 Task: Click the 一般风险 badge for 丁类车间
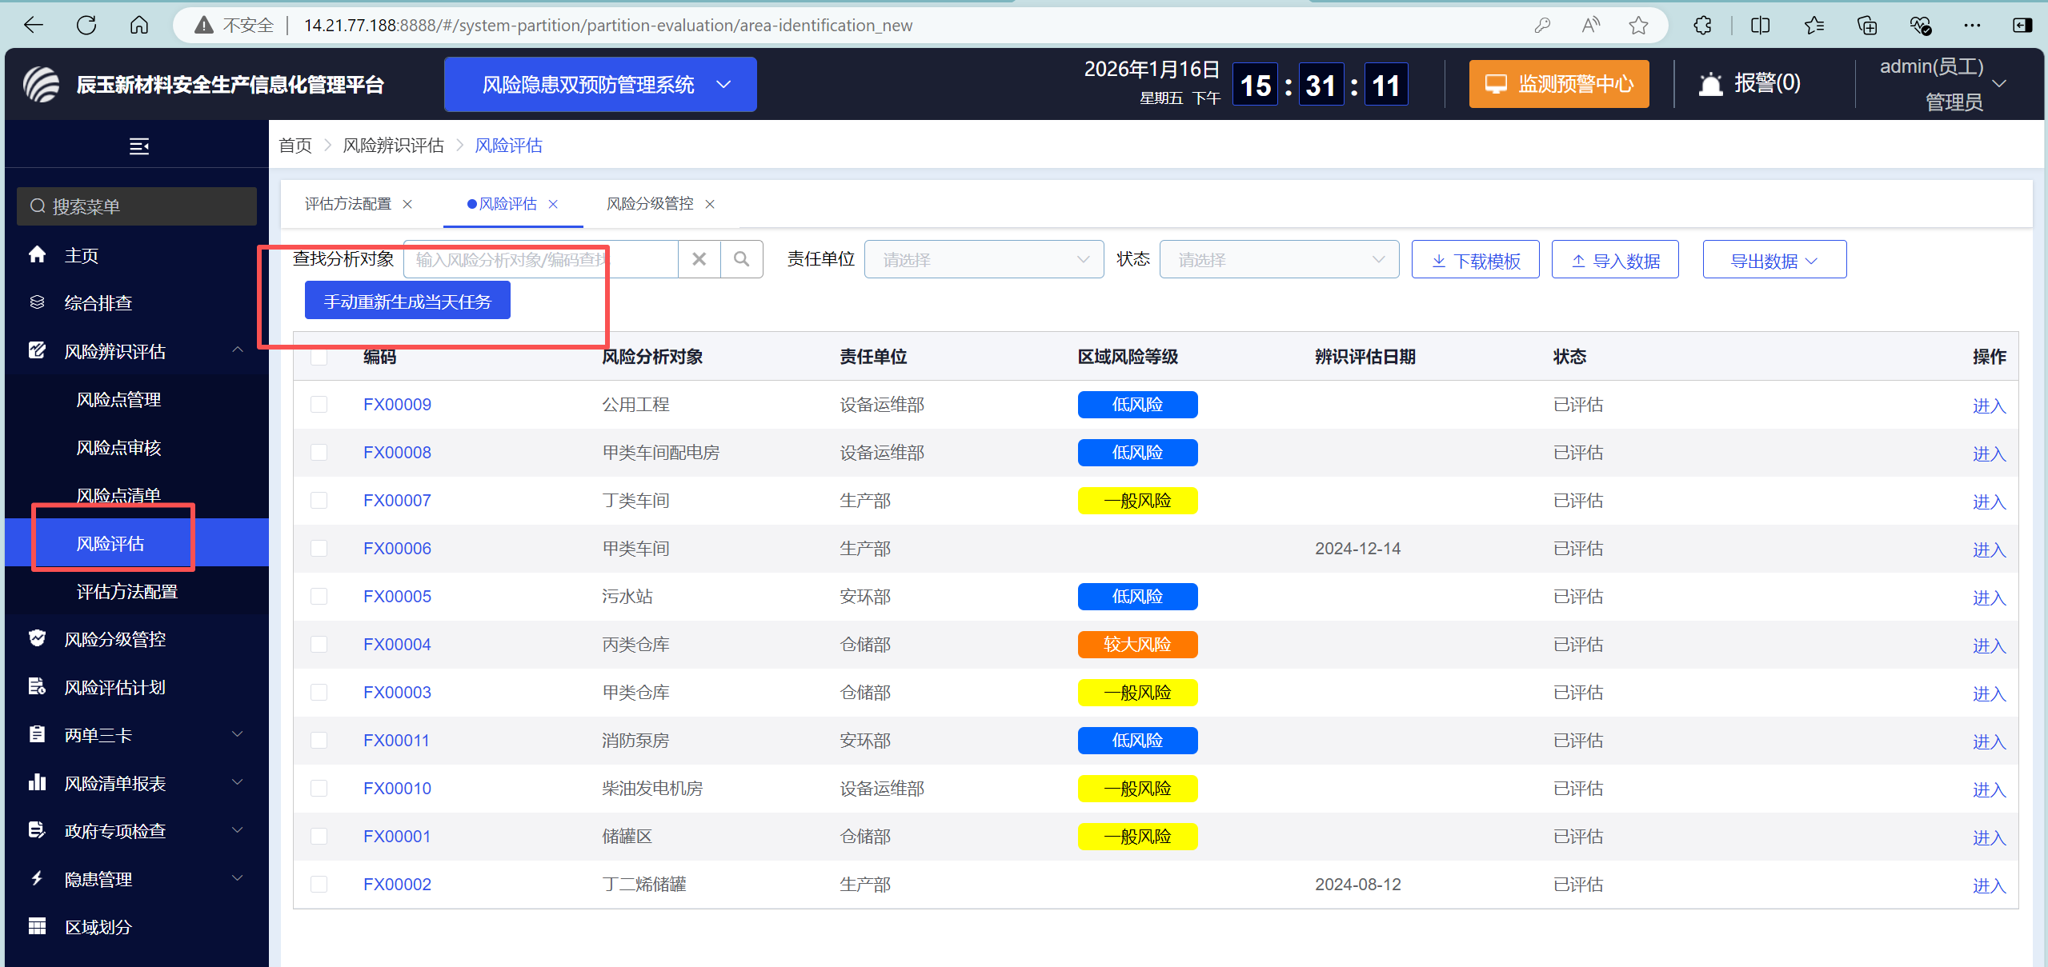[x=1137, y=501]
